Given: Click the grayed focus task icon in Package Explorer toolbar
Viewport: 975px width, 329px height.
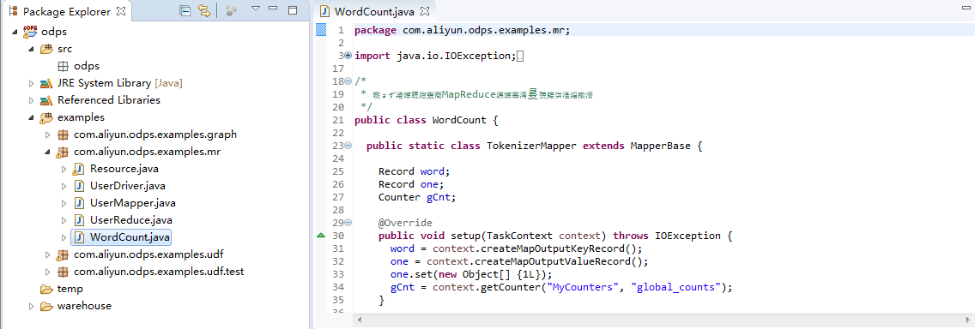Looking at the screenshot, I should click(231, 10).
